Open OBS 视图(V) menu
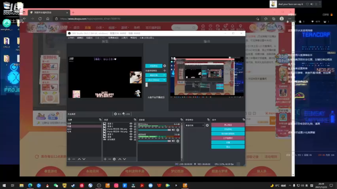Image resolution: width=337 pixels, height=189 pixels. pos(89,38)
